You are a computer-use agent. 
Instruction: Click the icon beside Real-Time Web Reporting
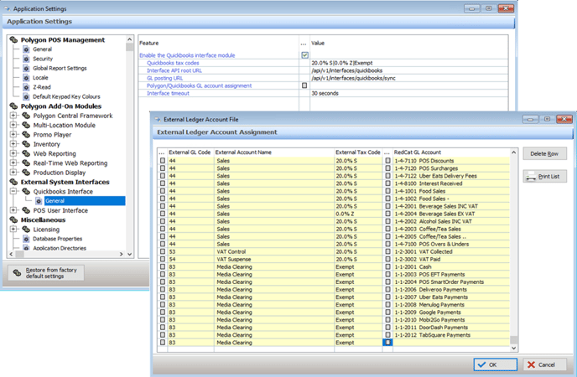click(26, 163)
